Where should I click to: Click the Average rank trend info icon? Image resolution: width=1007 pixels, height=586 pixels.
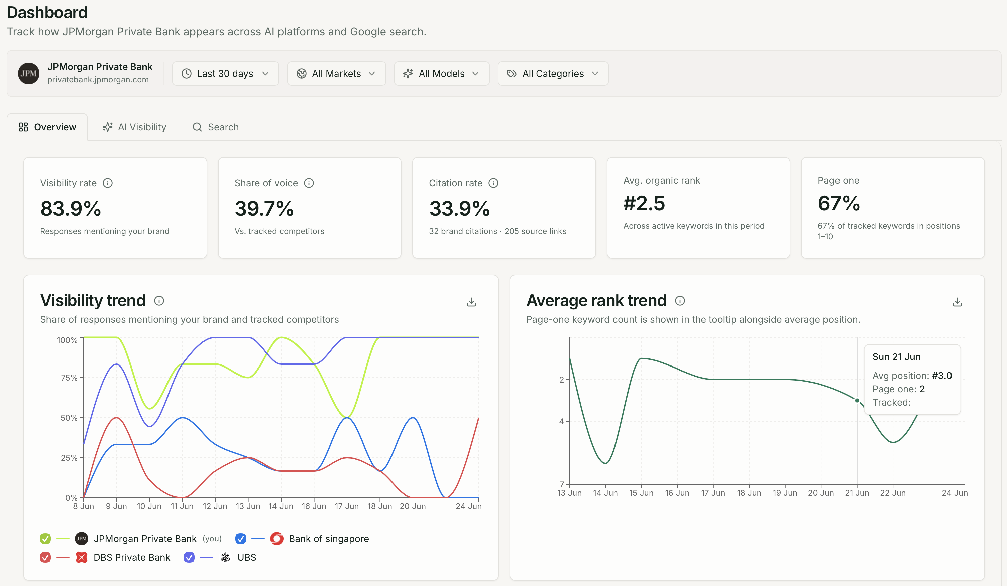(680, 301)
